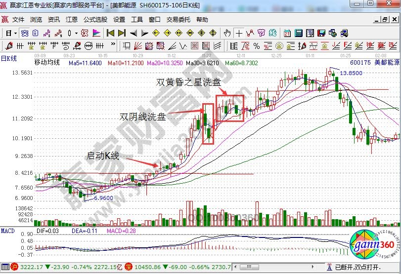Select the percent sign drawing tool
Image resolution: width=401 pixels, height=274 pixels.
coord(256,46)
